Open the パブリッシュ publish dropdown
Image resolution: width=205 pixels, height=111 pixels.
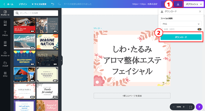click(x=194, y=4)
